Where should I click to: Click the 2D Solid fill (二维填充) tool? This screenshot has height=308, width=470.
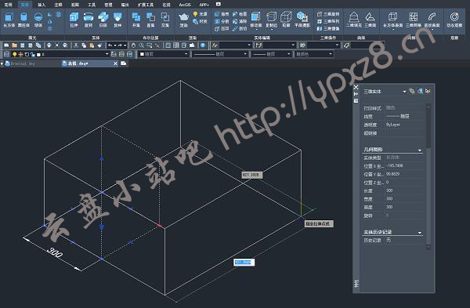point(354,20)
